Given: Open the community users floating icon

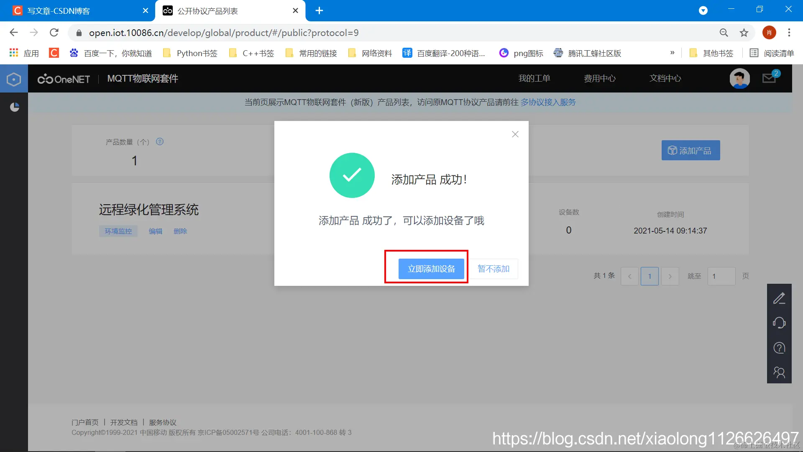Looking at the screenshot, I should coord(779,372).
